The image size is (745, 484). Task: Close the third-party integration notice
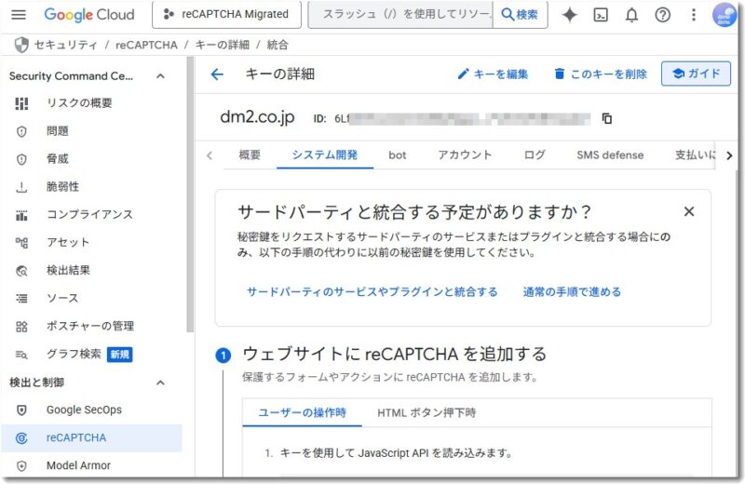click(x=689, y=212)
